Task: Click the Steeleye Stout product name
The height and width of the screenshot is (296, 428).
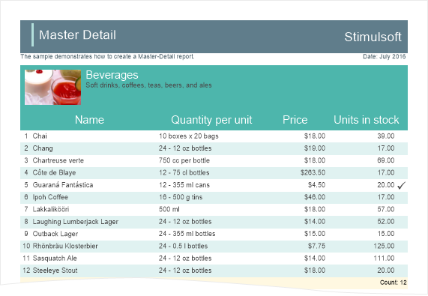Action: coord(55,271)
